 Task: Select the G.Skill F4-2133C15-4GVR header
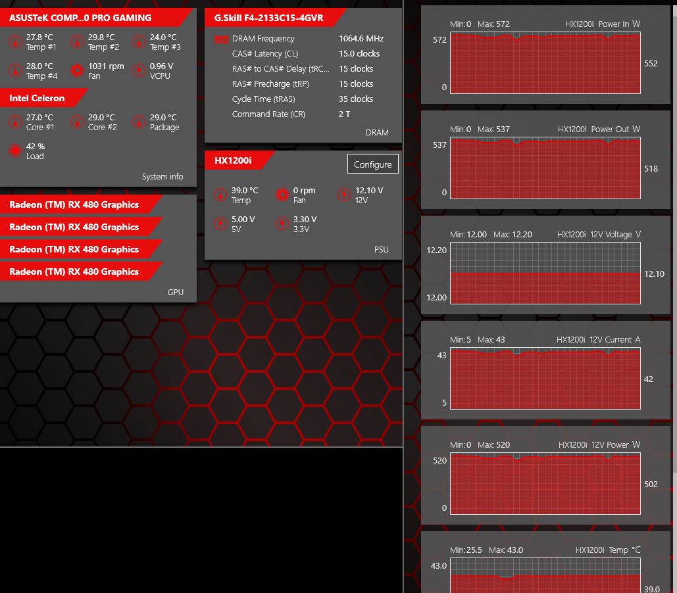[x=275, y=18]
